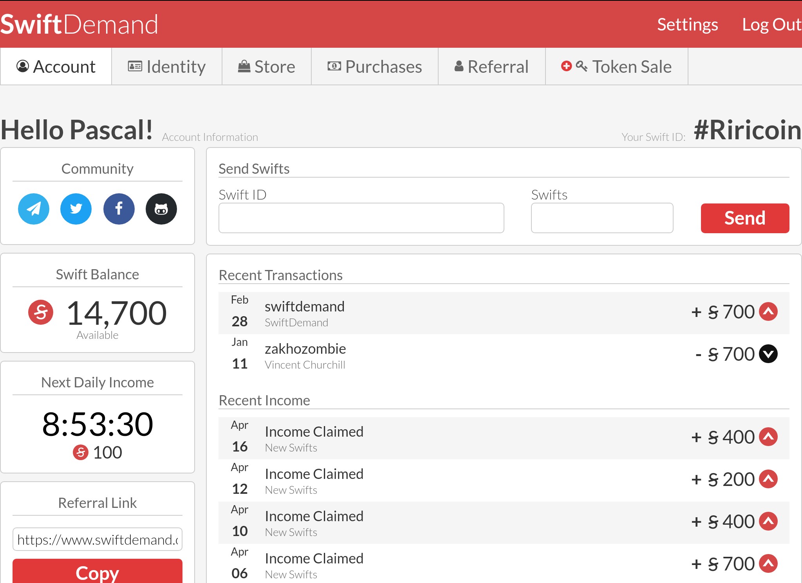Click the Apr 12 Income Claimed entry
Image resolution: width=802 pixels, height=583 pixels.
point(504,480)
